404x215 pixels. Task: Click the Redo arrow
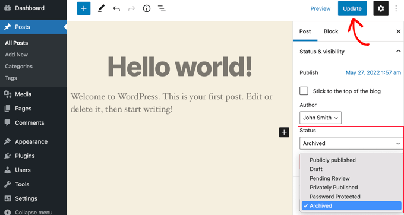[x=132, y=8]
